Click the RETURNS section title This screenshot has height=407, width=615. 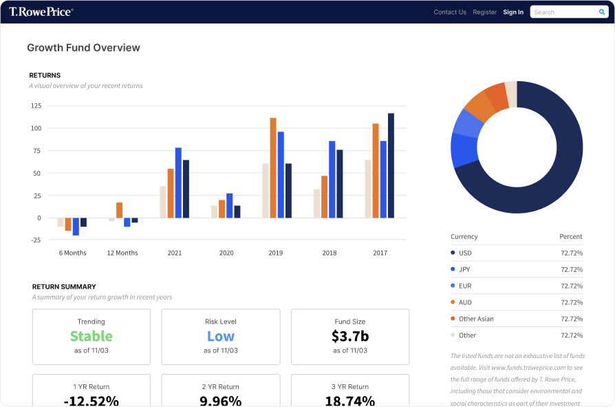click(45, 75)
